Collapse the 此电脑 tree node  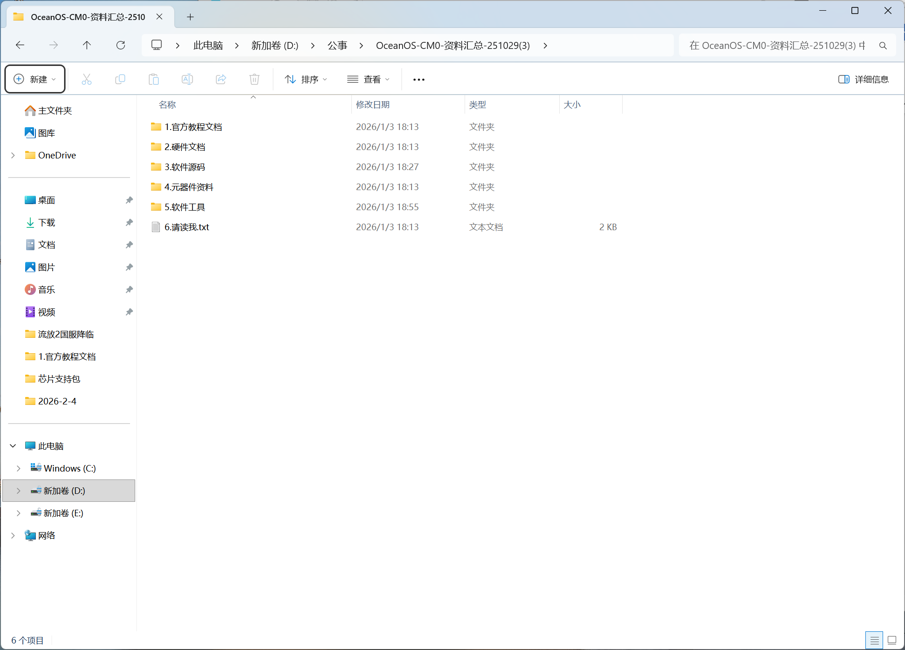tap(13, 446)
